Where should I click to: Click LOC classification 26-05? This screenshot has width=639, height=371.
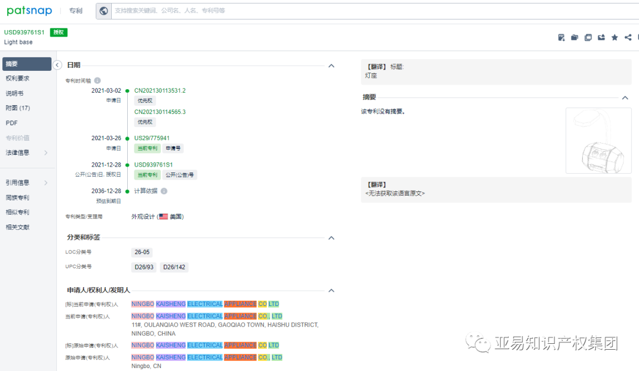(x=142, y=252)
